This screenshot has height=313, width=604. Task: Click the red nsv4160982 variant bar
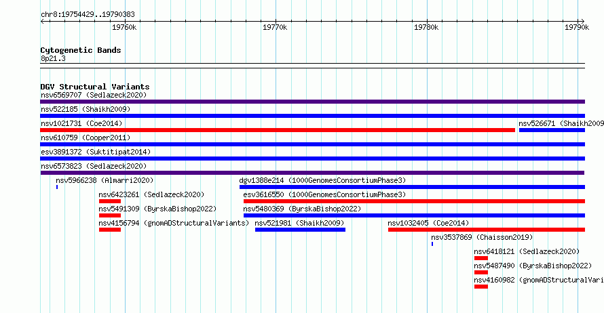coord(481,287)
